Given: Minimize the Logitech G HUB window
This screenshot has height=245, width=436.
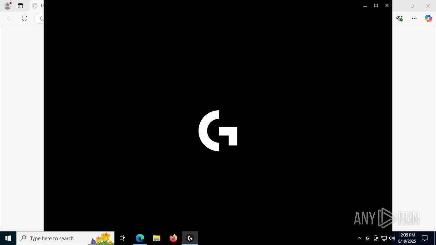Looking at the screenshot, I should (x=365, y=6).
